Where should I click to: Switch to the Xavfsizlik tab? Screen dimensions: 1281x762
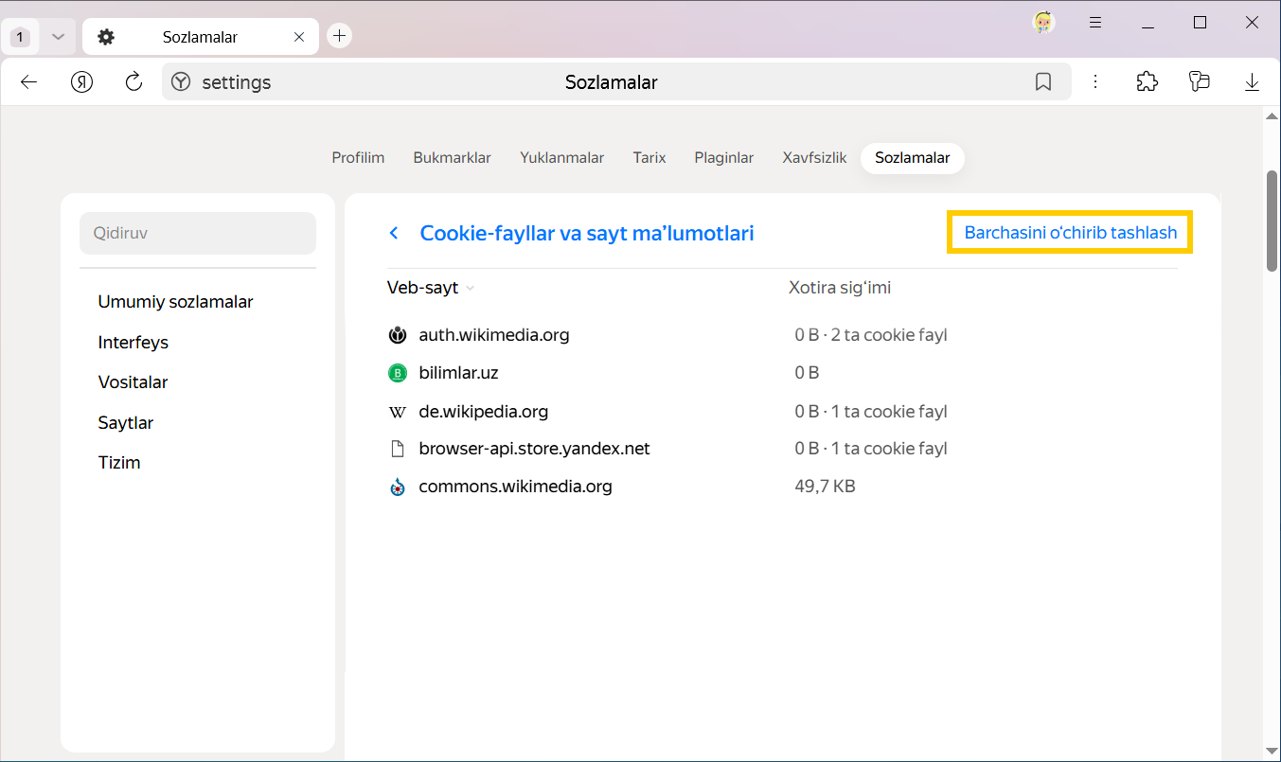click(814, 158)
